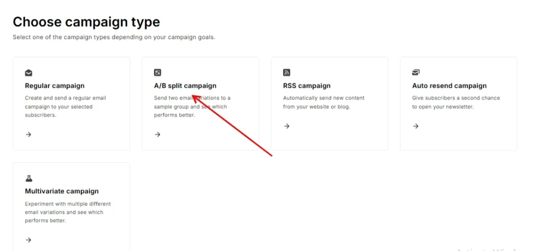Select the Multivariate campaign title
Image resolution: width=533 pixels, height=251 pixels.
click(61, 191)
